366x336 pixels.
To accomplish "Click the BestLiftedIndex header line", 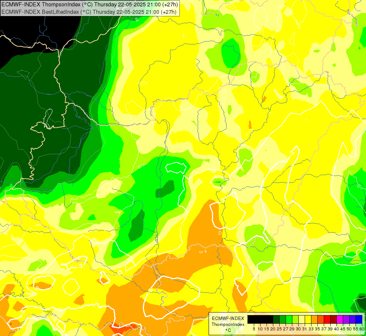I will click(x=89, y=12).
